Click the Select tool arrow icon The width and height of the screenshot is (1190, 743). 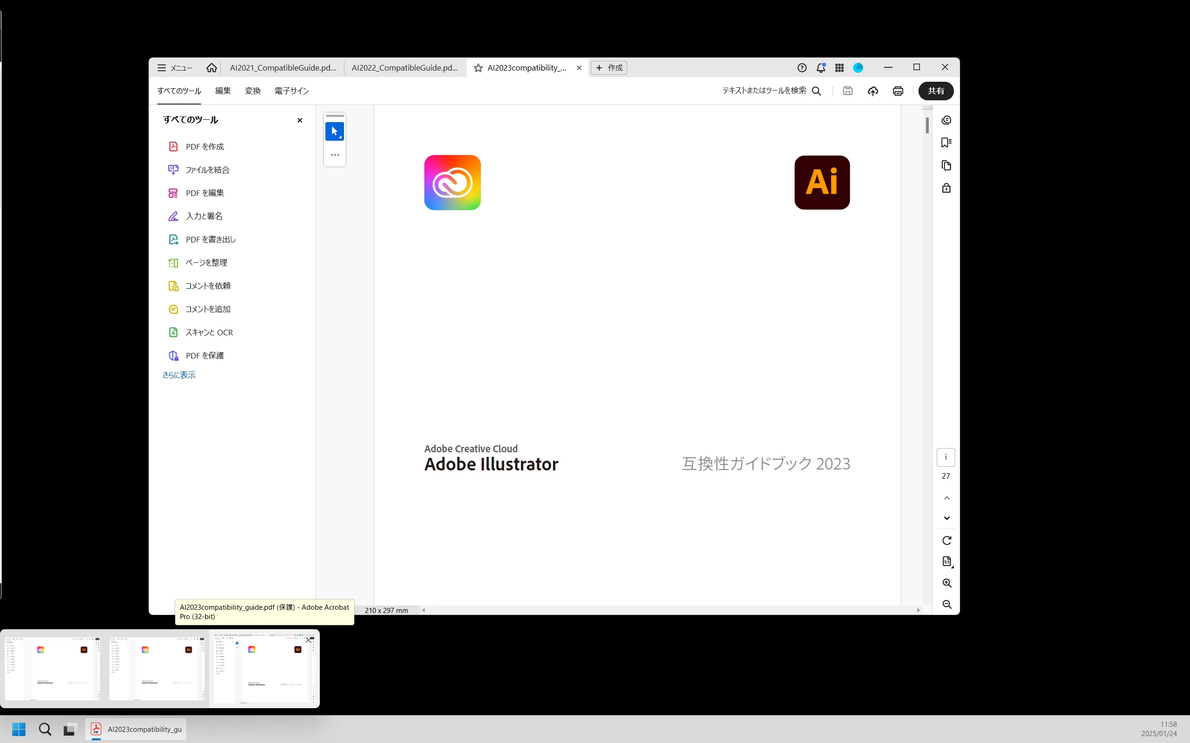[334, 131]
